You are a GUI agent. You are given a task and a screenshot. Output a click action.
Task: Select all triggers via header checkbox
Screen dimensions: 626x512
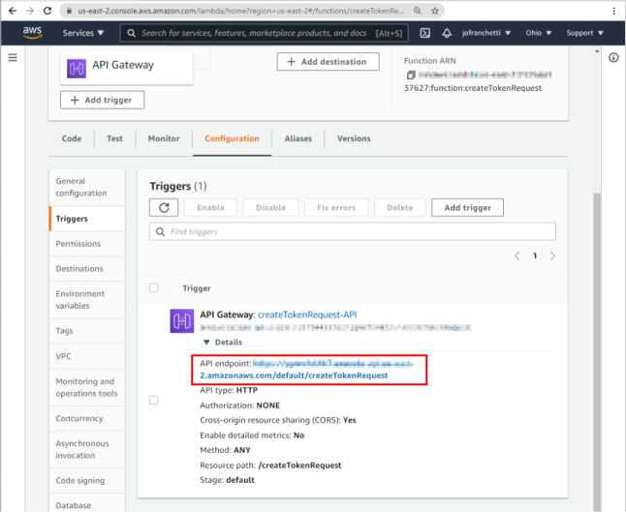[154, 287]
